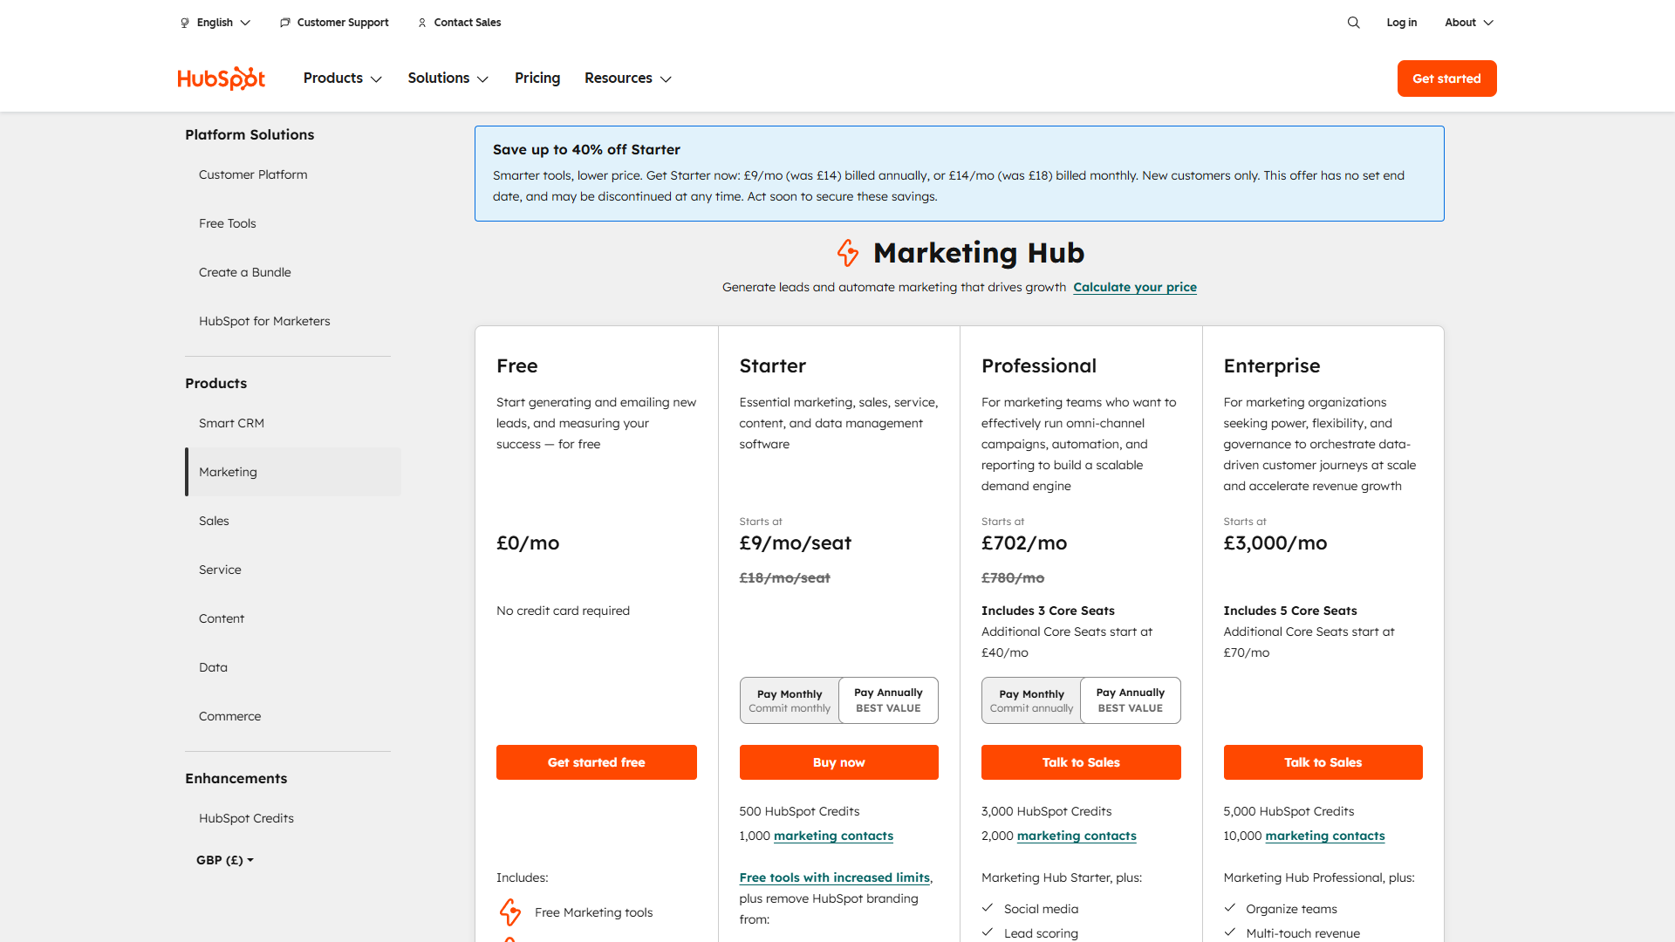
Task: Click the £3,000/mo Enterprise price
Action: [x=1275, y=543]
